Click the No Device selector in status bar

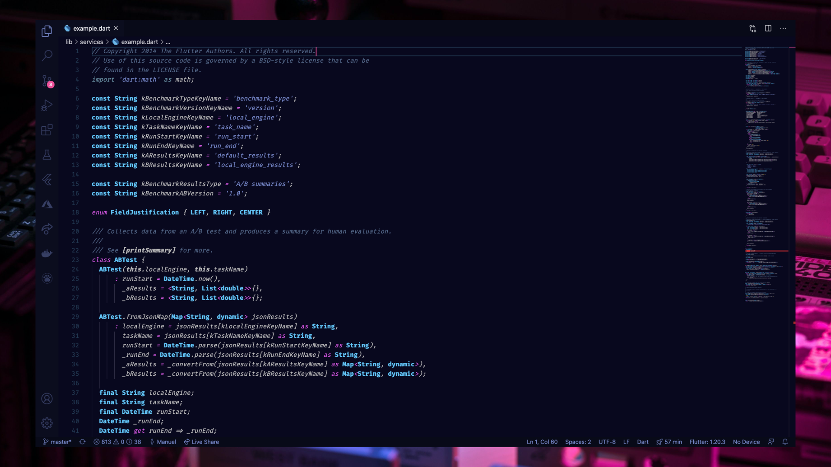[746, 442]
